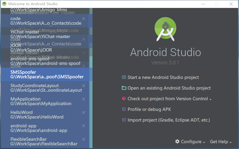
Task: Open the YiChat-master recent project
Action: pos(45,34)
